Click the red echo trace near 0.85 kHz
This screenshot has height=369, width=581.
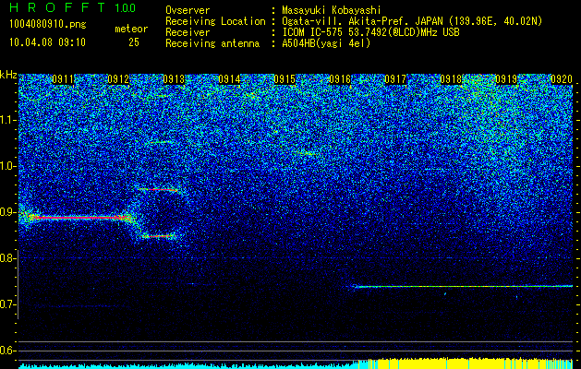tap(157, 236)
